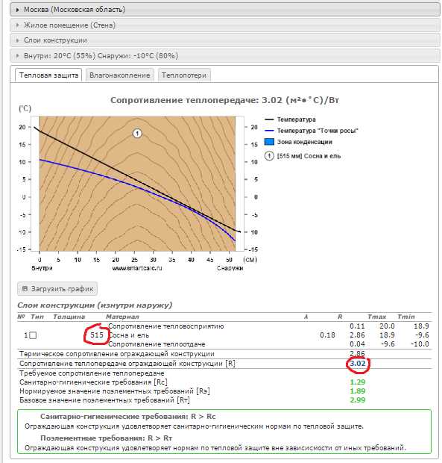Click the layer 1 circle marker on chart

coord(137,134)
